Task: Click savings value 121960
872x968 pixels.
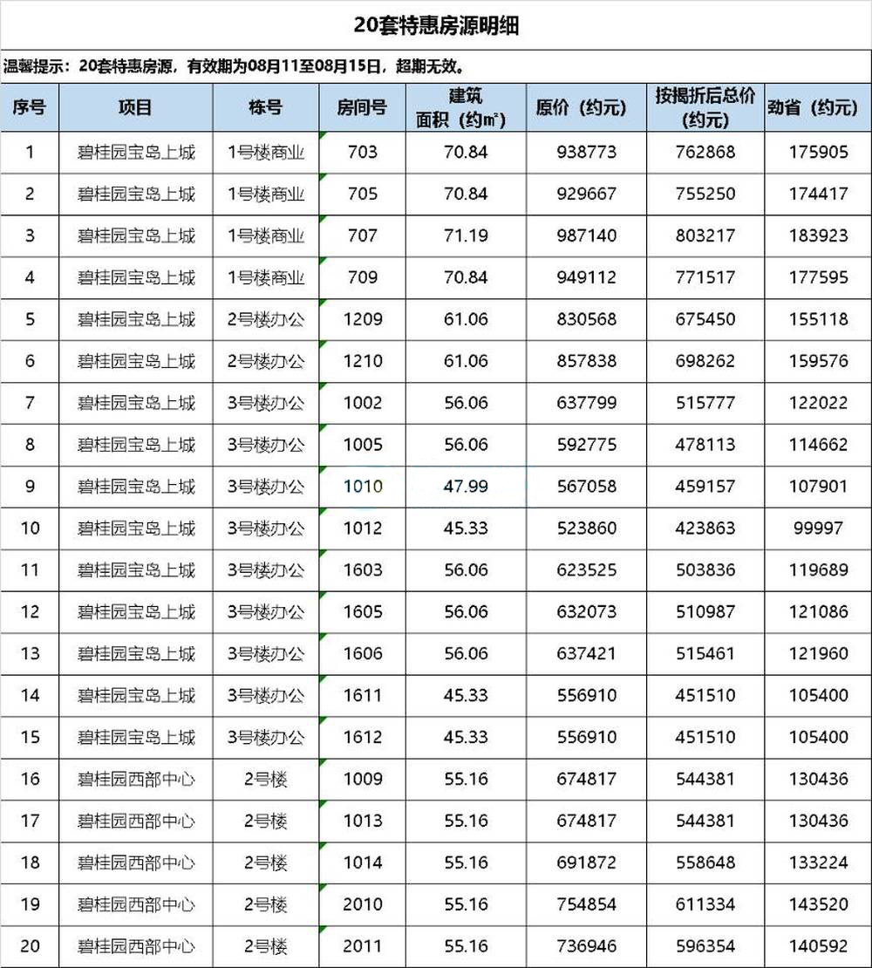Action: point(818,653)
